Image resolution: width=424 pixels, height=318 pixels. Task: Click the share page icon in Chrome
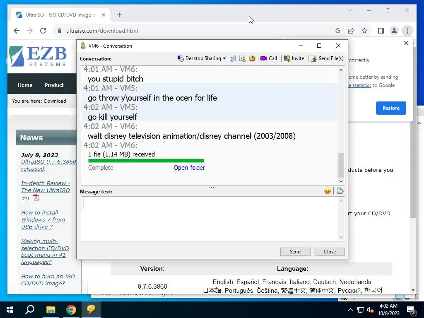pos(351,31)
